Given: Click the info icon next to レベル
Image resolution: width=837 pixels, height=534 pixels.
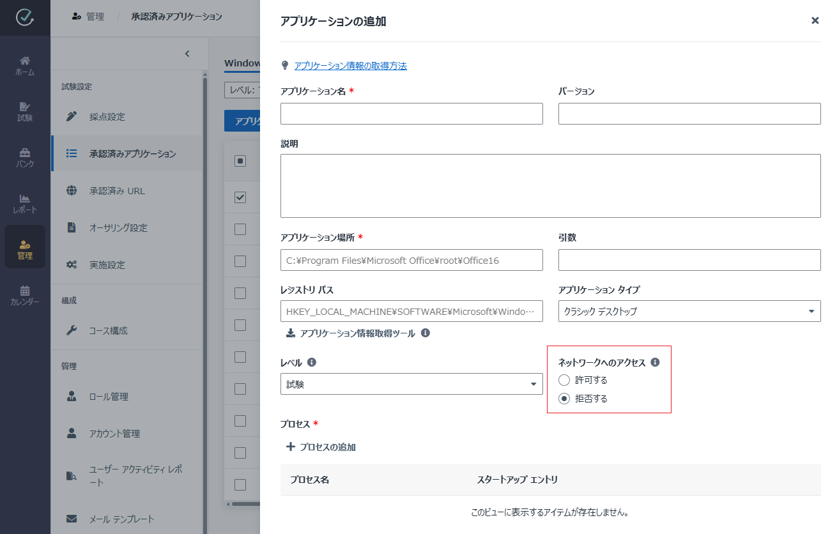Looking at the screenshot, I should pyautogui.click(x=311, y=362).
